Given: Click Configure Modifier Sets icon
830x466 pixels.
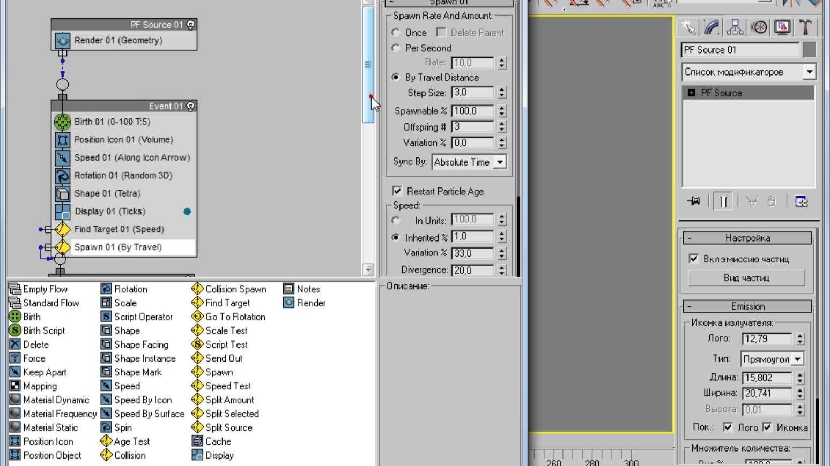Looking at the screenshot, I should point(801,201).
